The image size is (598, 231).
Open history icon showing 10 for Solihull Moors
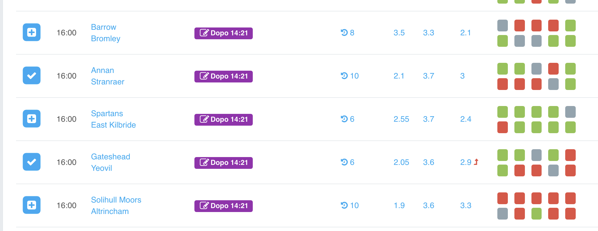pos(349,205)
